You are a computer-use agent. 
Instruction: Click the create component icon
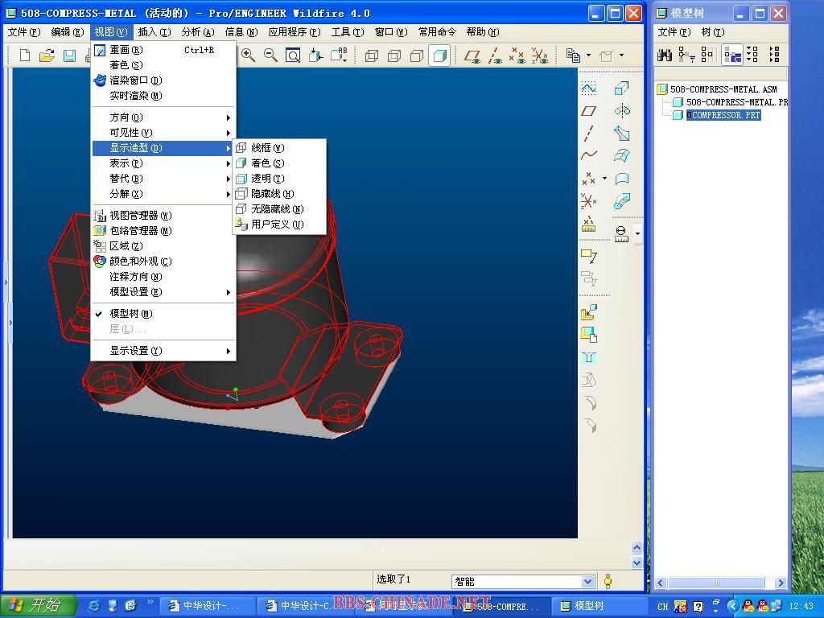pos(588,335)
